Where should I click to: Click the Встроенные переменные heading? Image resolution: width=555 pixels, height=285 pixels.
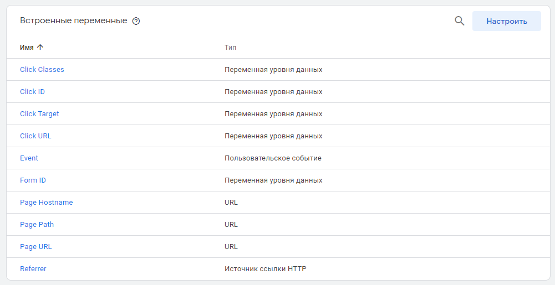point(74,20)
